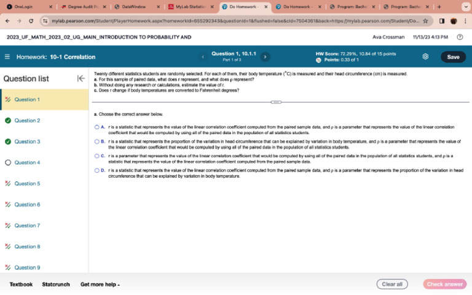Open Chrome three-dot menu

[x=465, y=21]
